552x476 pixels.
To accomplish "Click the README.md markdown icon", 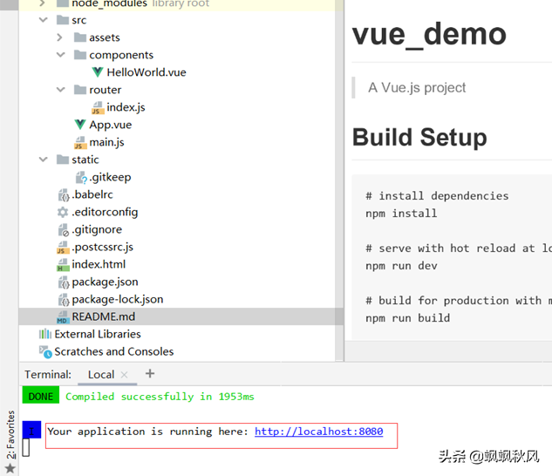I will click(x=63, y=316).
